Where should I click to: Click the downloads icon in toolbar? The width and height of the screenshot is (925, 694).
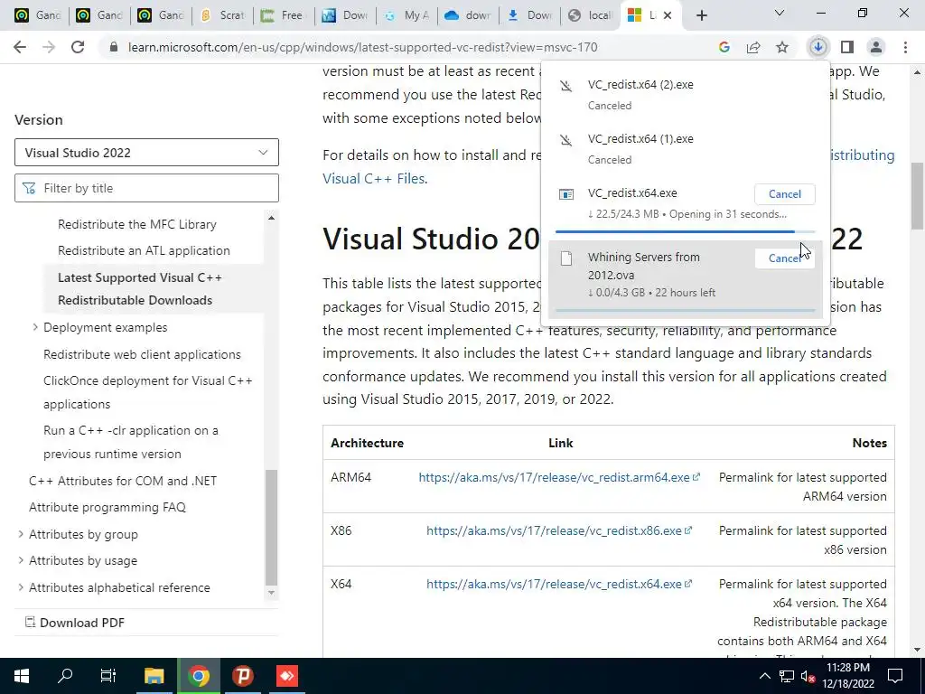click(818, 47)
